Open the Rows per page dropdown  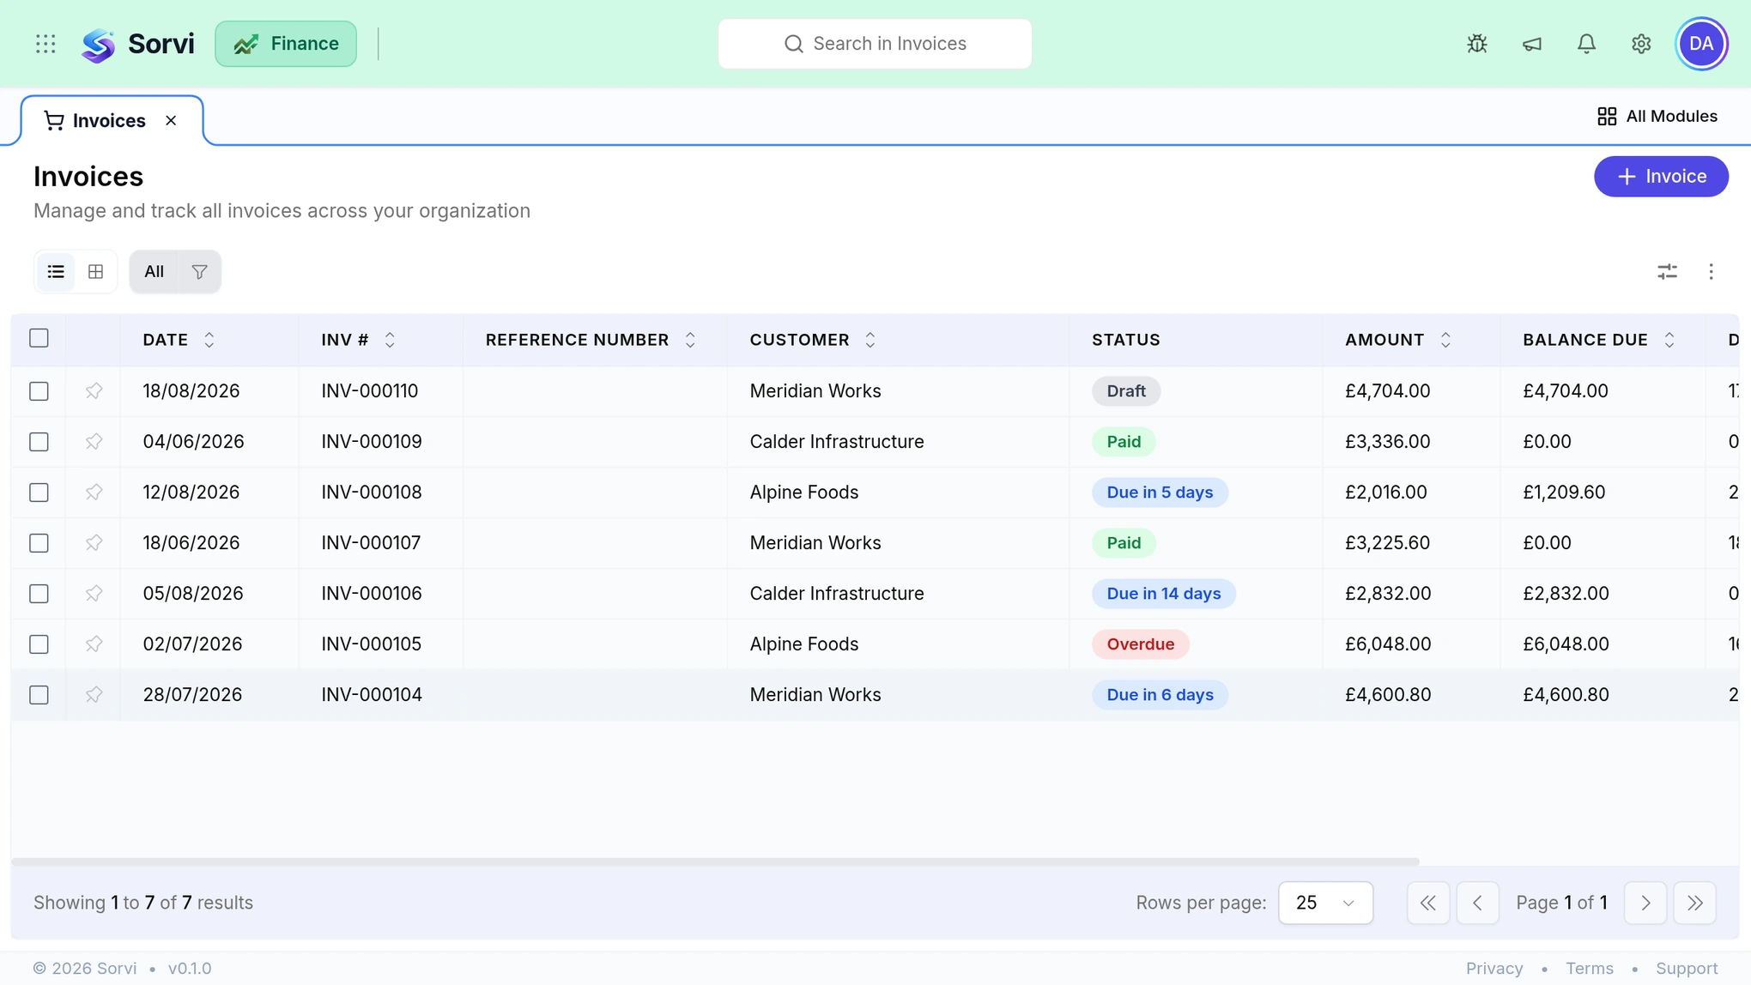[1325, 903]
